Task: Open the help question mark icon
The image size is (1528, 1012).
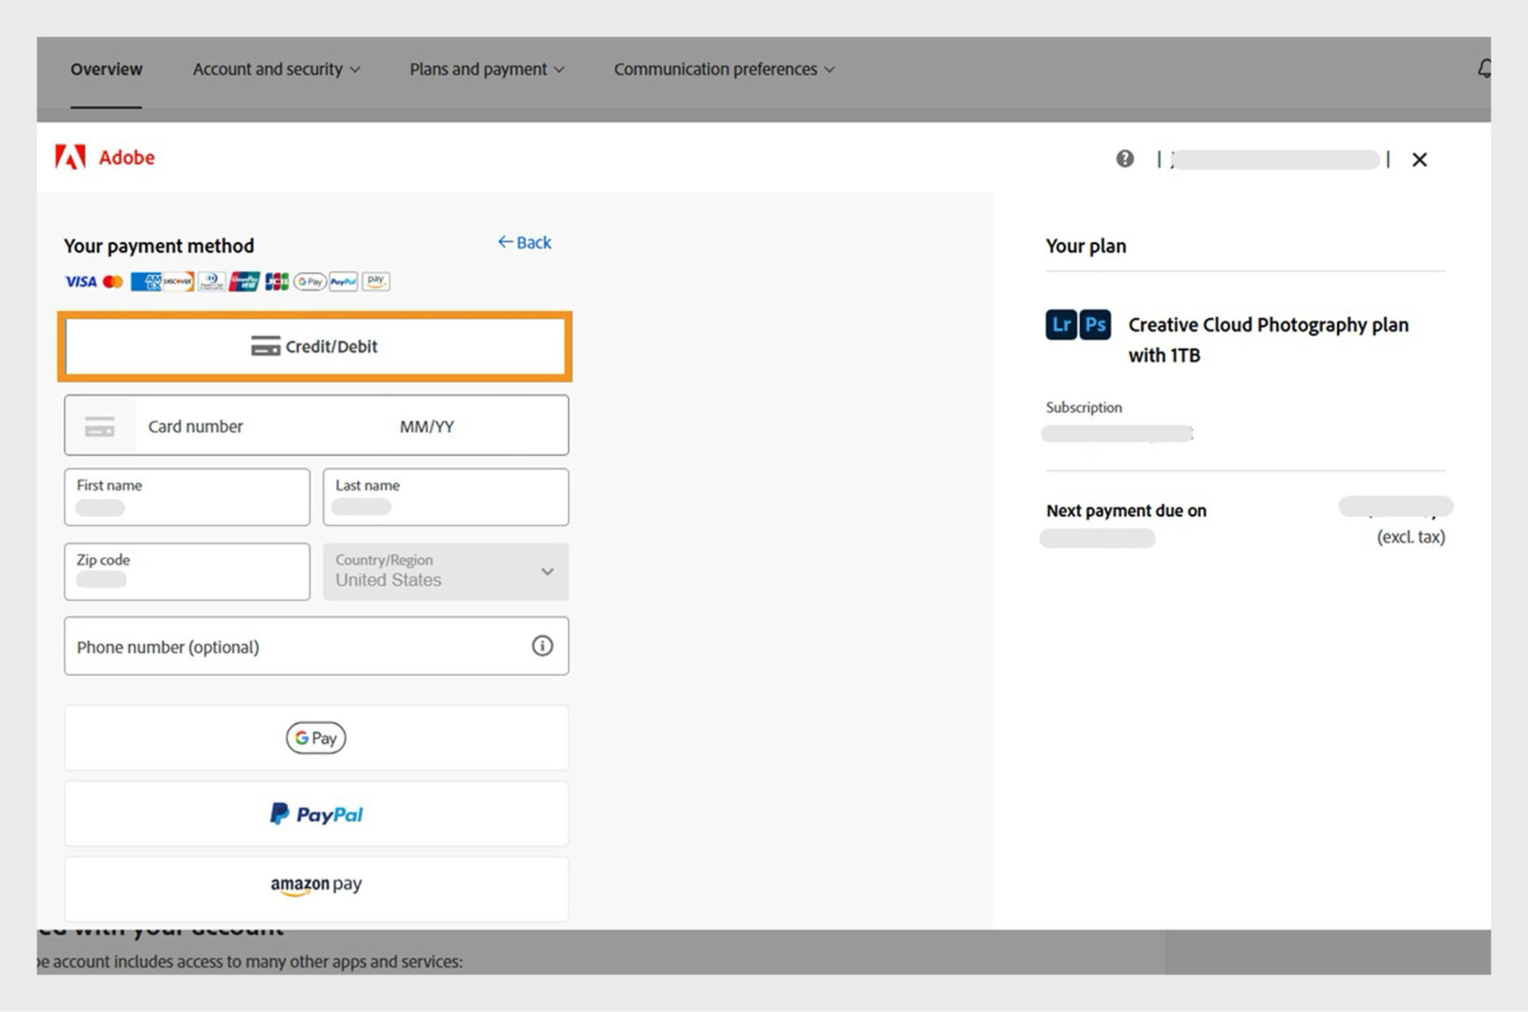Action: [x=1125, y=159]
